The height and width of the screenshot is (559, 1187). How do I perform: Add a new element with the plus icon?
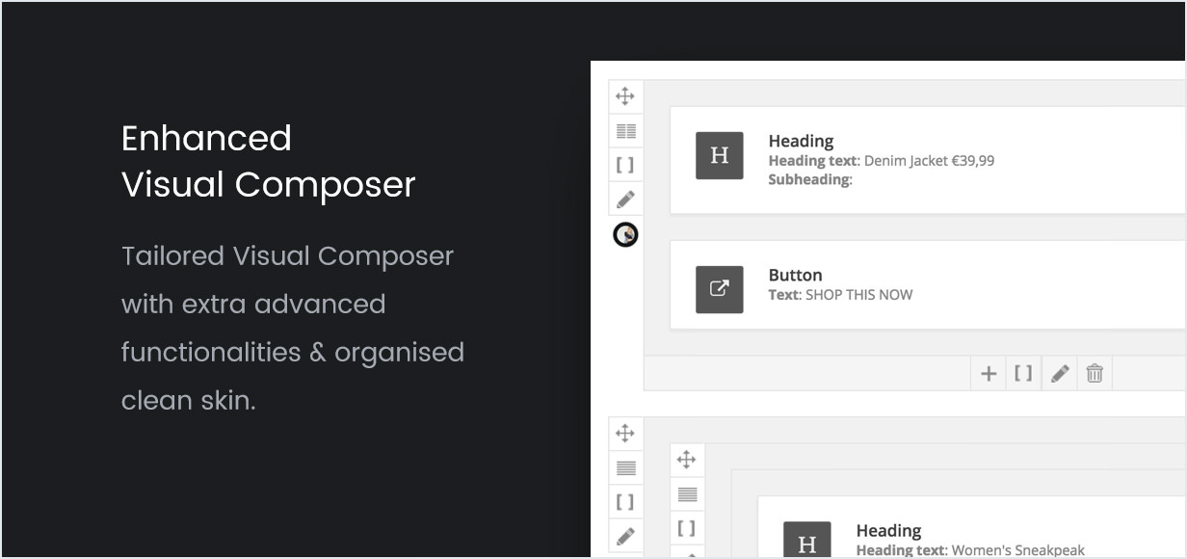click(988, 373)
